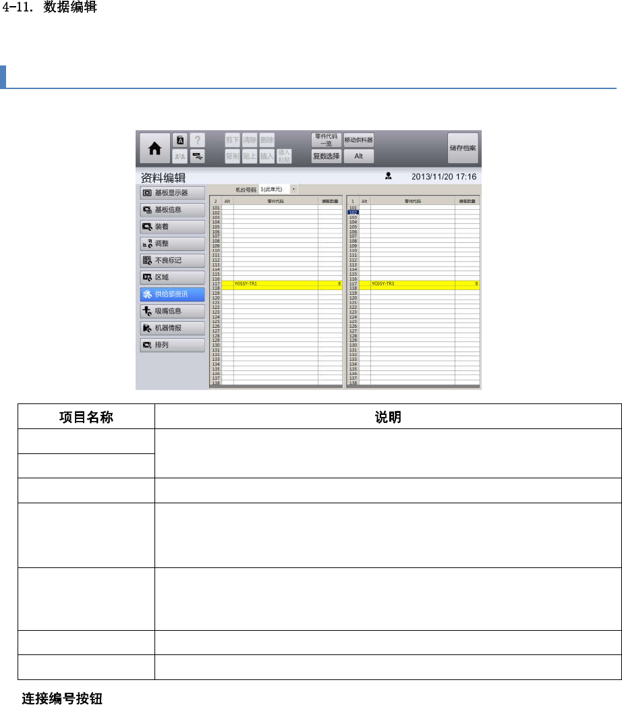Click the 机台号码 field showing 1(此单元)
The width and height of the screenshot is (622, 705).
(275, 190)
